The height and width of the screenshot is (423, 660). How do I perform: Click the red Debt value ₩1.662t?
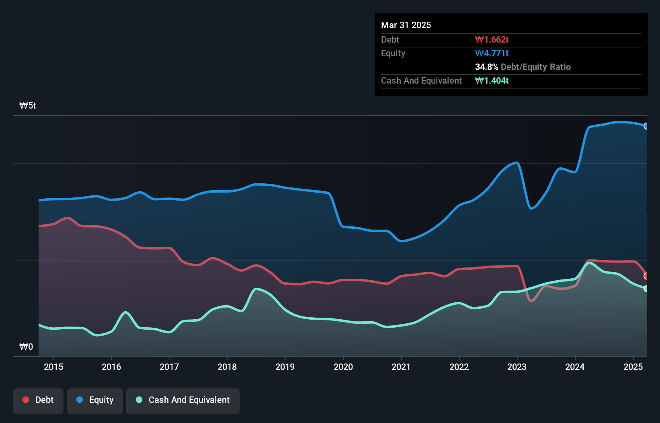click(x=492, y=39)
